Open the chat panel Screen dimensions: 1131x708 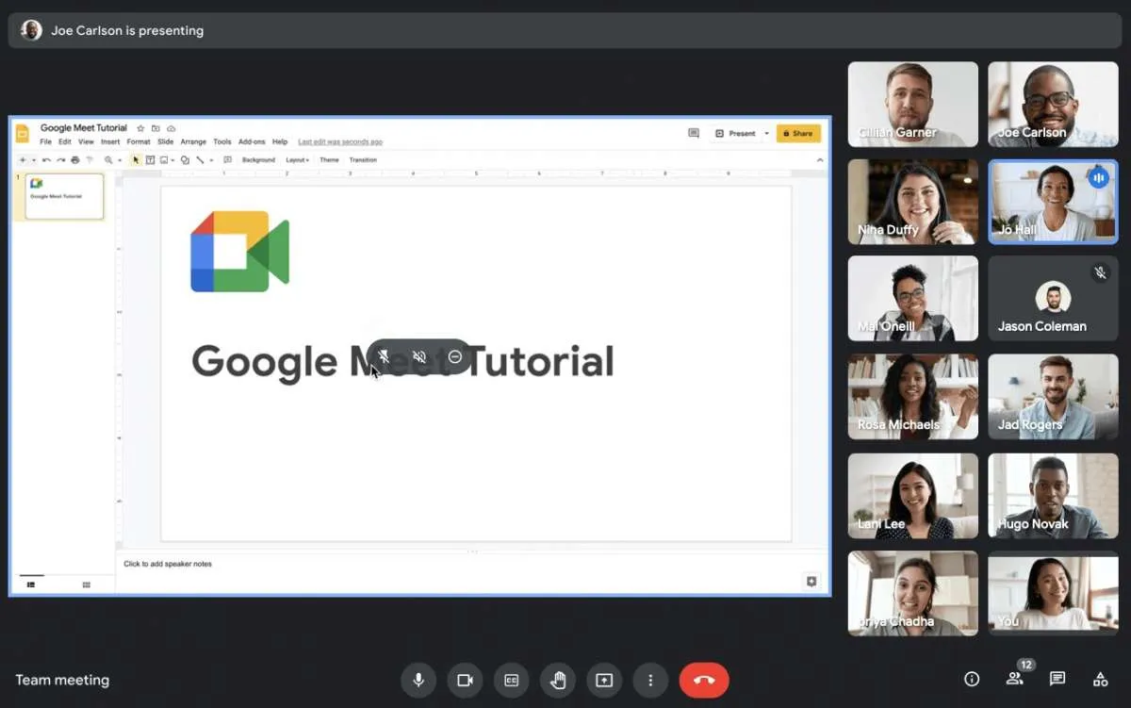1057,680
